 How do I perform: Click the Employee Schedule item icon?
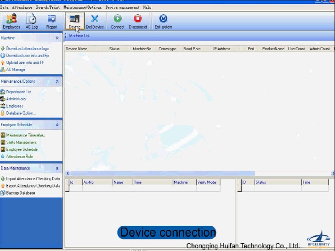coord(3,149)
